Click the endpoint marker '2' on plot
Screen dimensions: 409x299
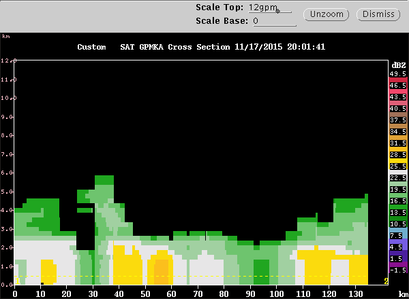[386, 281]
